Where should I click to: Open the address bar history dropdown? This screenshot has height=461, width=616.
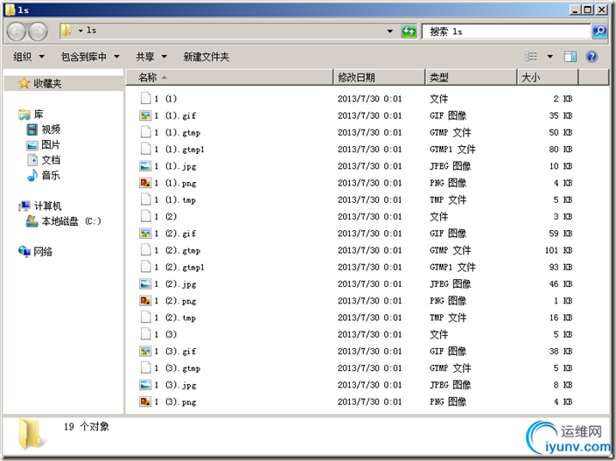tap(389, 31)
